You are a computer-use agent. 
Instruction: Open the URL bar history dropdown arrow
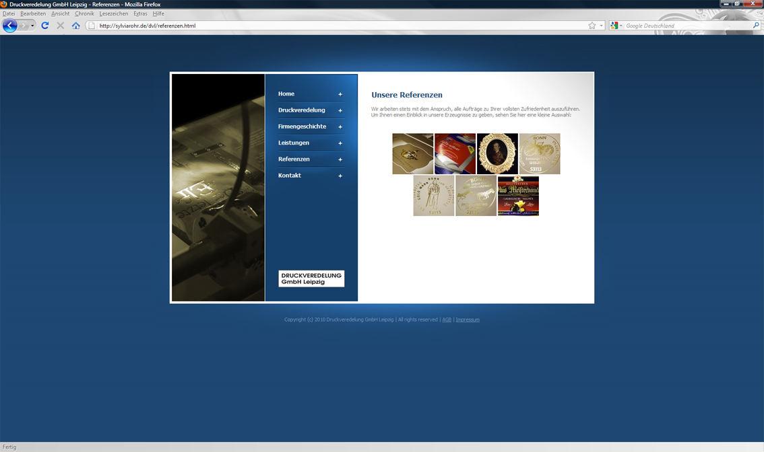point(602,26)
